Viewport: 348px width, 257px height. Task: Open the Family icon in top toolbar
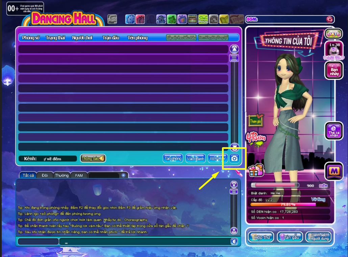(112, 20)
